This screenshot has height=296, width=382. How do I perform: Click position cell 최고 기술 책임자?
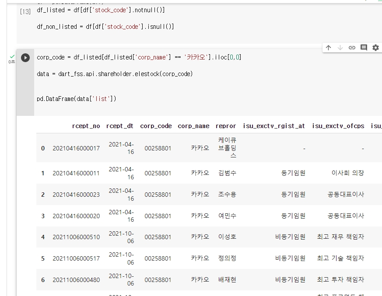[340, 258]
